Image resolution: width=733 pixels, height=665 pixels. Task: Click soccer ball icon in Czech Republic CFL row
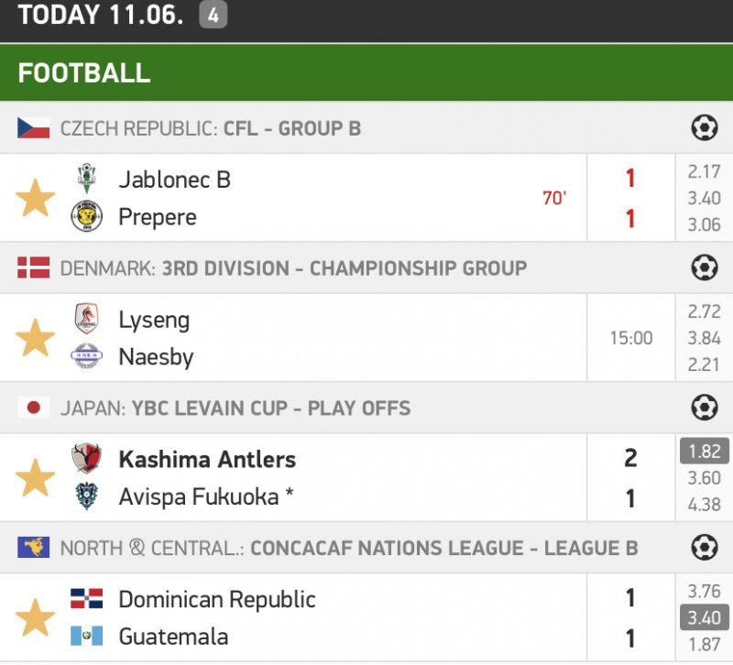704,128
